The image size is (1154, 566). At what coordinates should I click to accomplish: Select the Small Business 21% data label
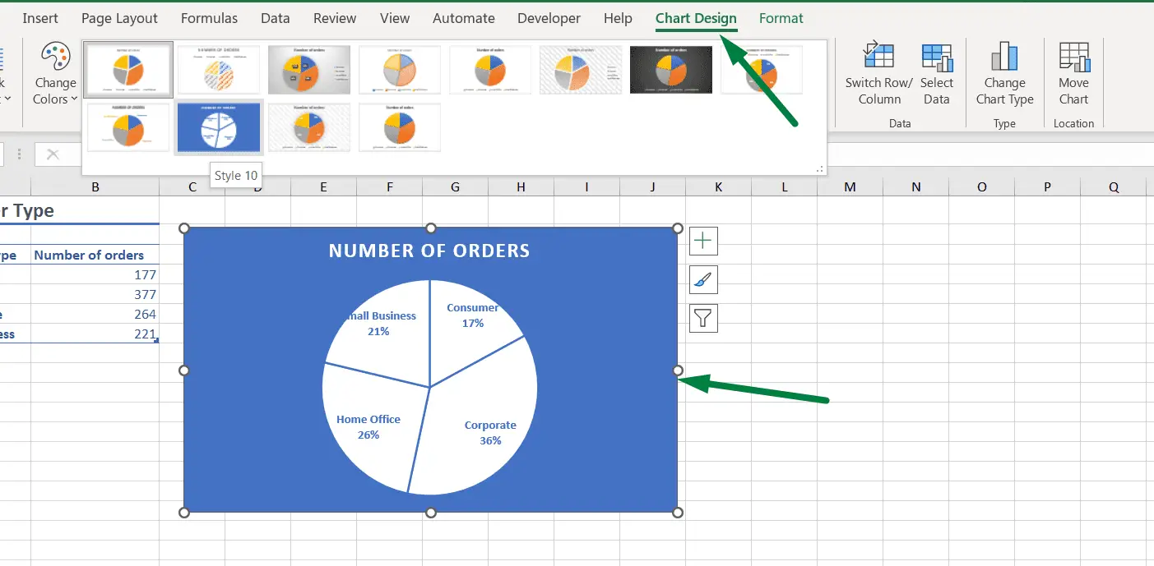coord(379,324)
